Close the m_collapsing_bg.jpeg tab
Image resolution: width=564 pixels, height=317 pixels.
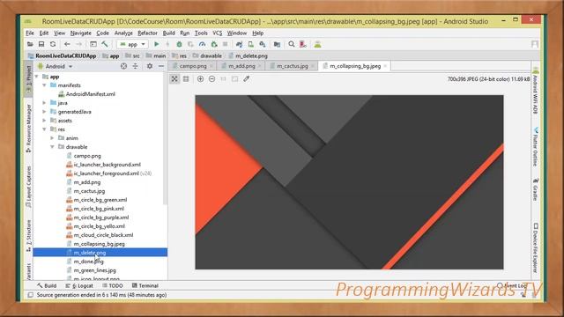pyautogui.click(x=385, y=66)
